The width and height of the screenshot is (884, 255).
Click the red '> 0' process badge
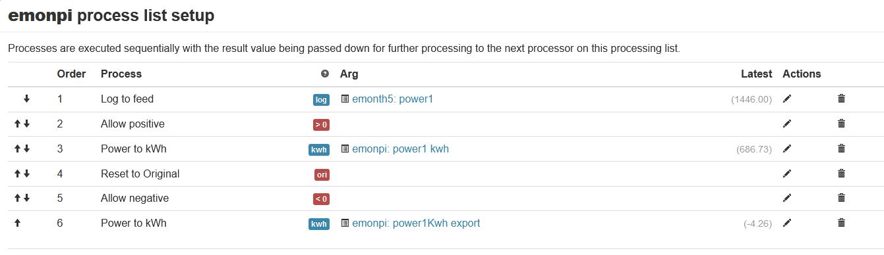point(321,124)
